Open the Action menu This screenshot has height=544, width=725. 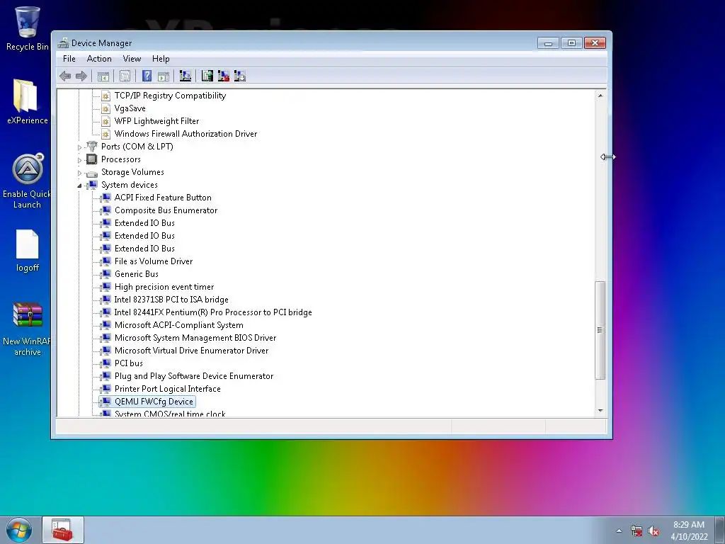pyautogui.click(x=99, y=59)
